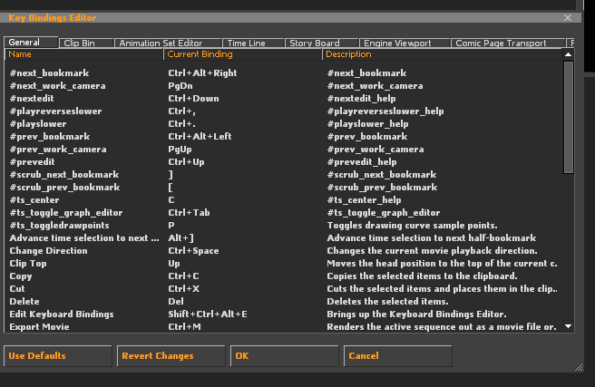Click the list's scroll up arrow
595x387 pixels.
tap(568, 55)
